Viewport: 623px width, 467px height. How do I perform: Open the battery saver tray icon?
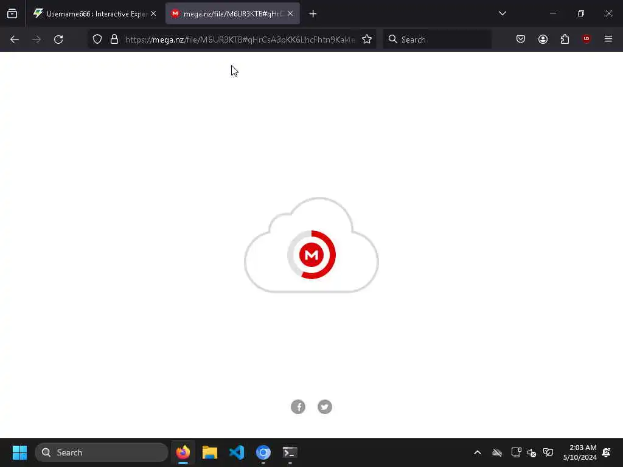pos(548,452)
